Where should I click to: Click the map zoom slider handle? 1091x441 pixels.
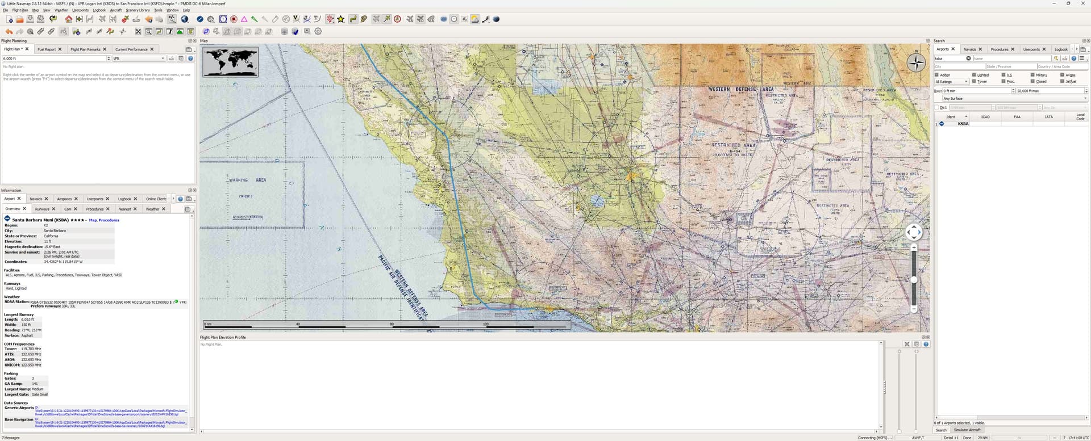tap(914, 280)
